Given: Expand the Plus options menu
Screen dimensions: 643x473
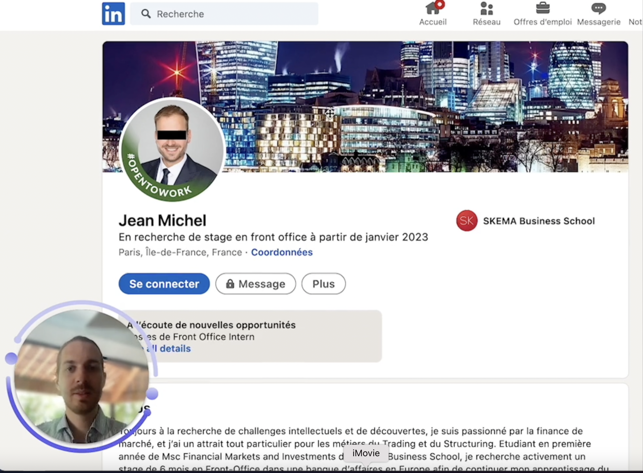Looking at the screenshot, I should click(323, 284).
